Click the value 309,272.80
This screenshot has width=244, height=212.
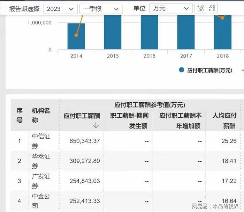[x=84, y=161]
